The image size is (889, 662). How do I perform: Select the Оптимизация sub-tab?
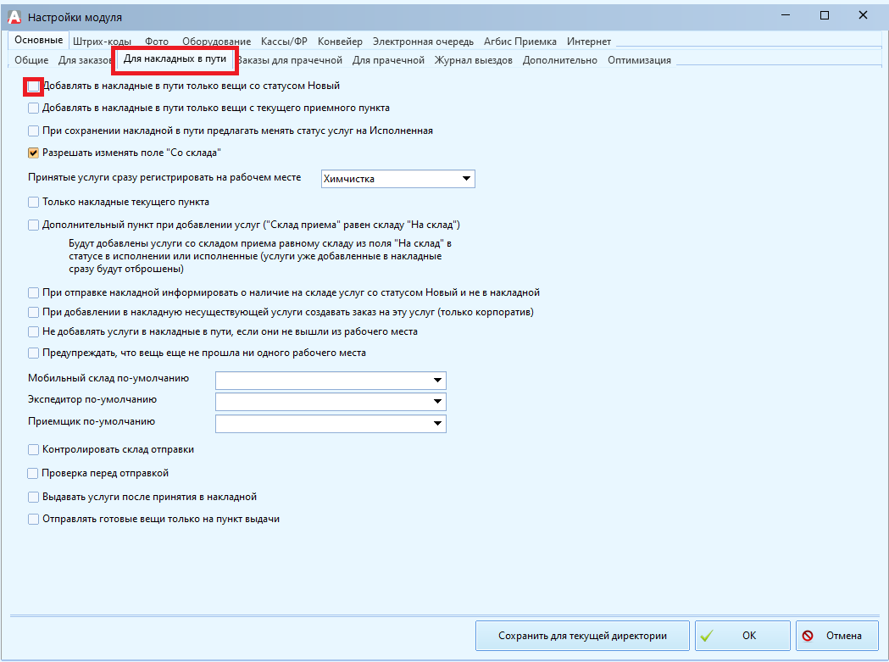[639, 60]
